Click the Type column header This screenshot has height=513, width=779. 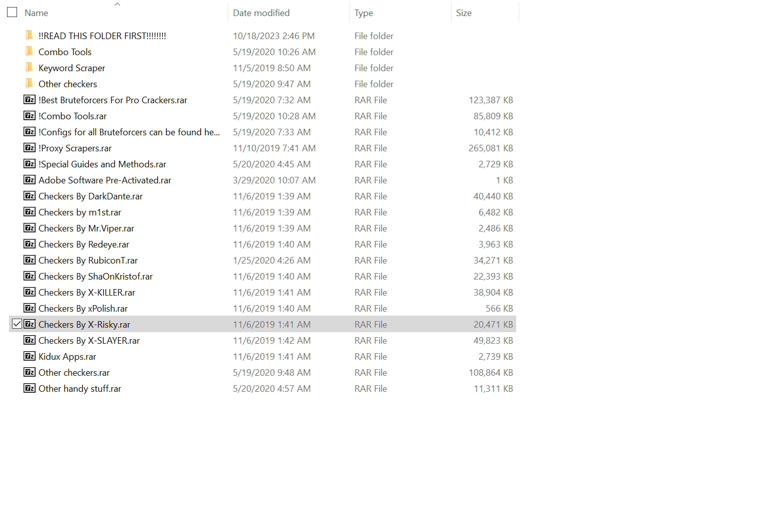(x=363, y=13)
